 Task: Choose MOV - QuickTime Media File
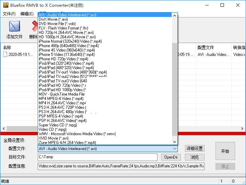point(105,94)
